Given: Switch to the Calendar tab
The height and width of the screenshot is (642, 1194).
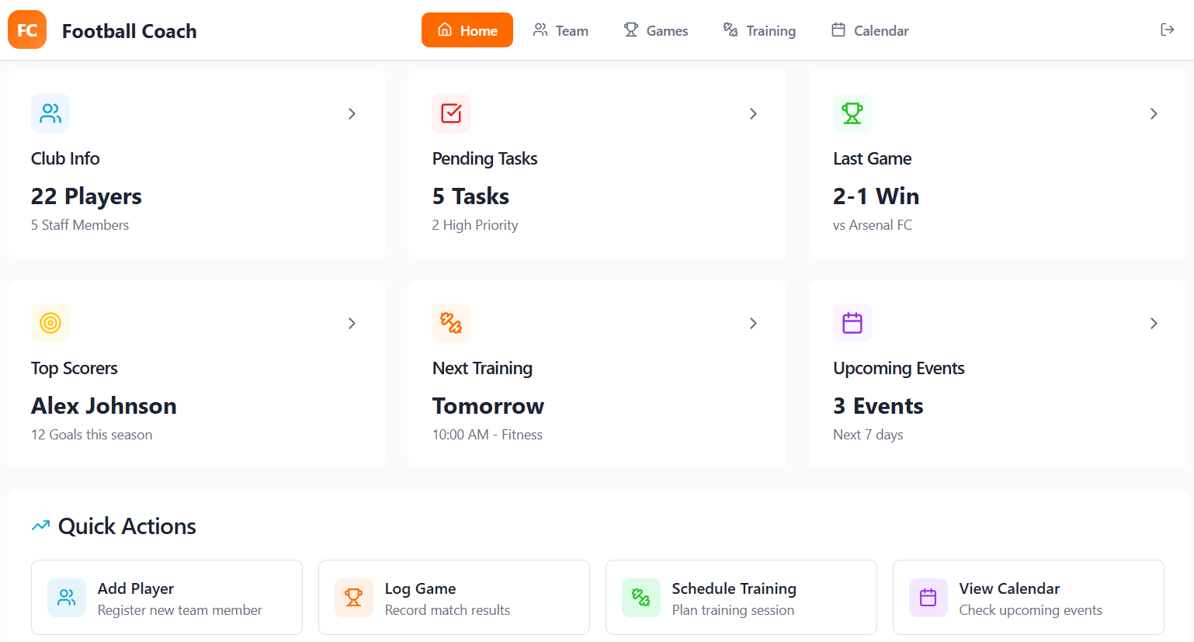Looking at the screenshot, I should point(870,30).
